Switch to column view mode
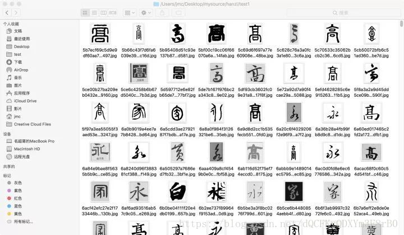Screen dimensions: 404x235 point(104,12)
